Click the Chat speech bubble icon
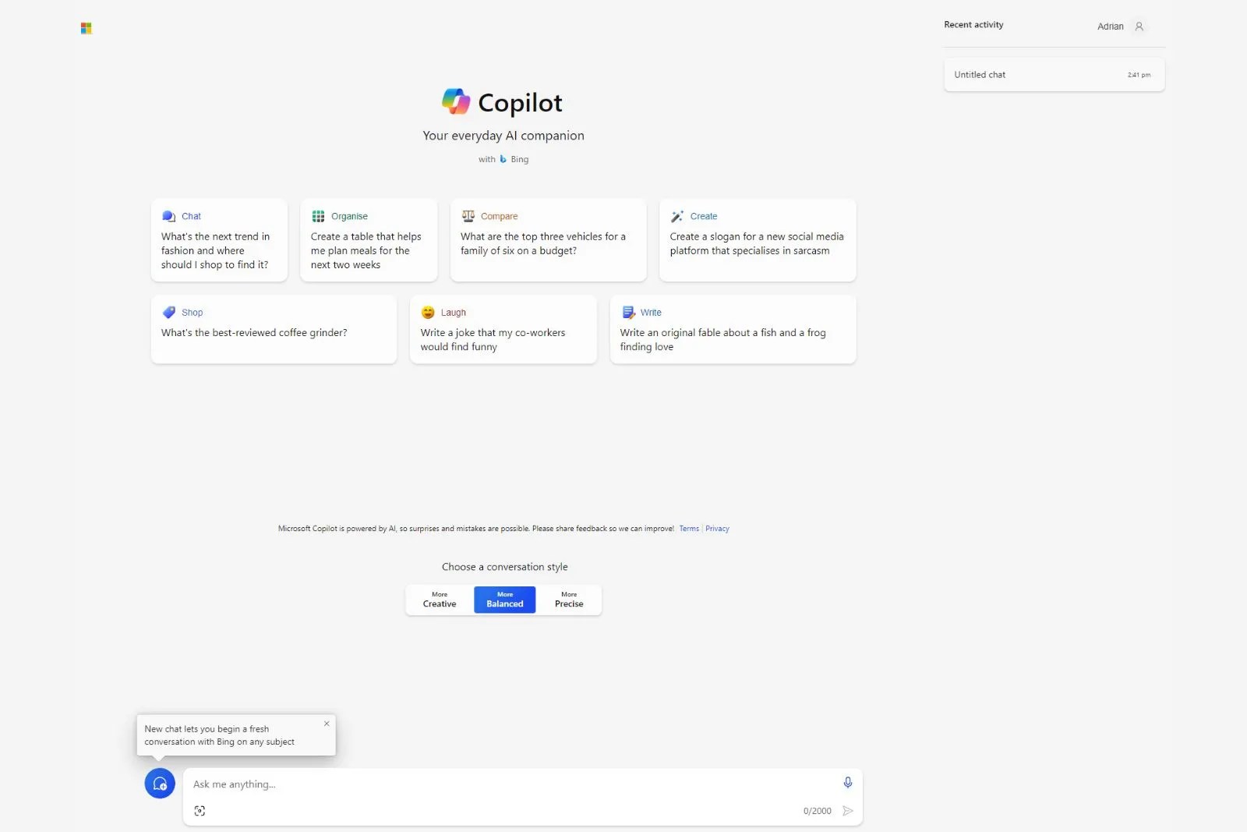 coord(168,216)
